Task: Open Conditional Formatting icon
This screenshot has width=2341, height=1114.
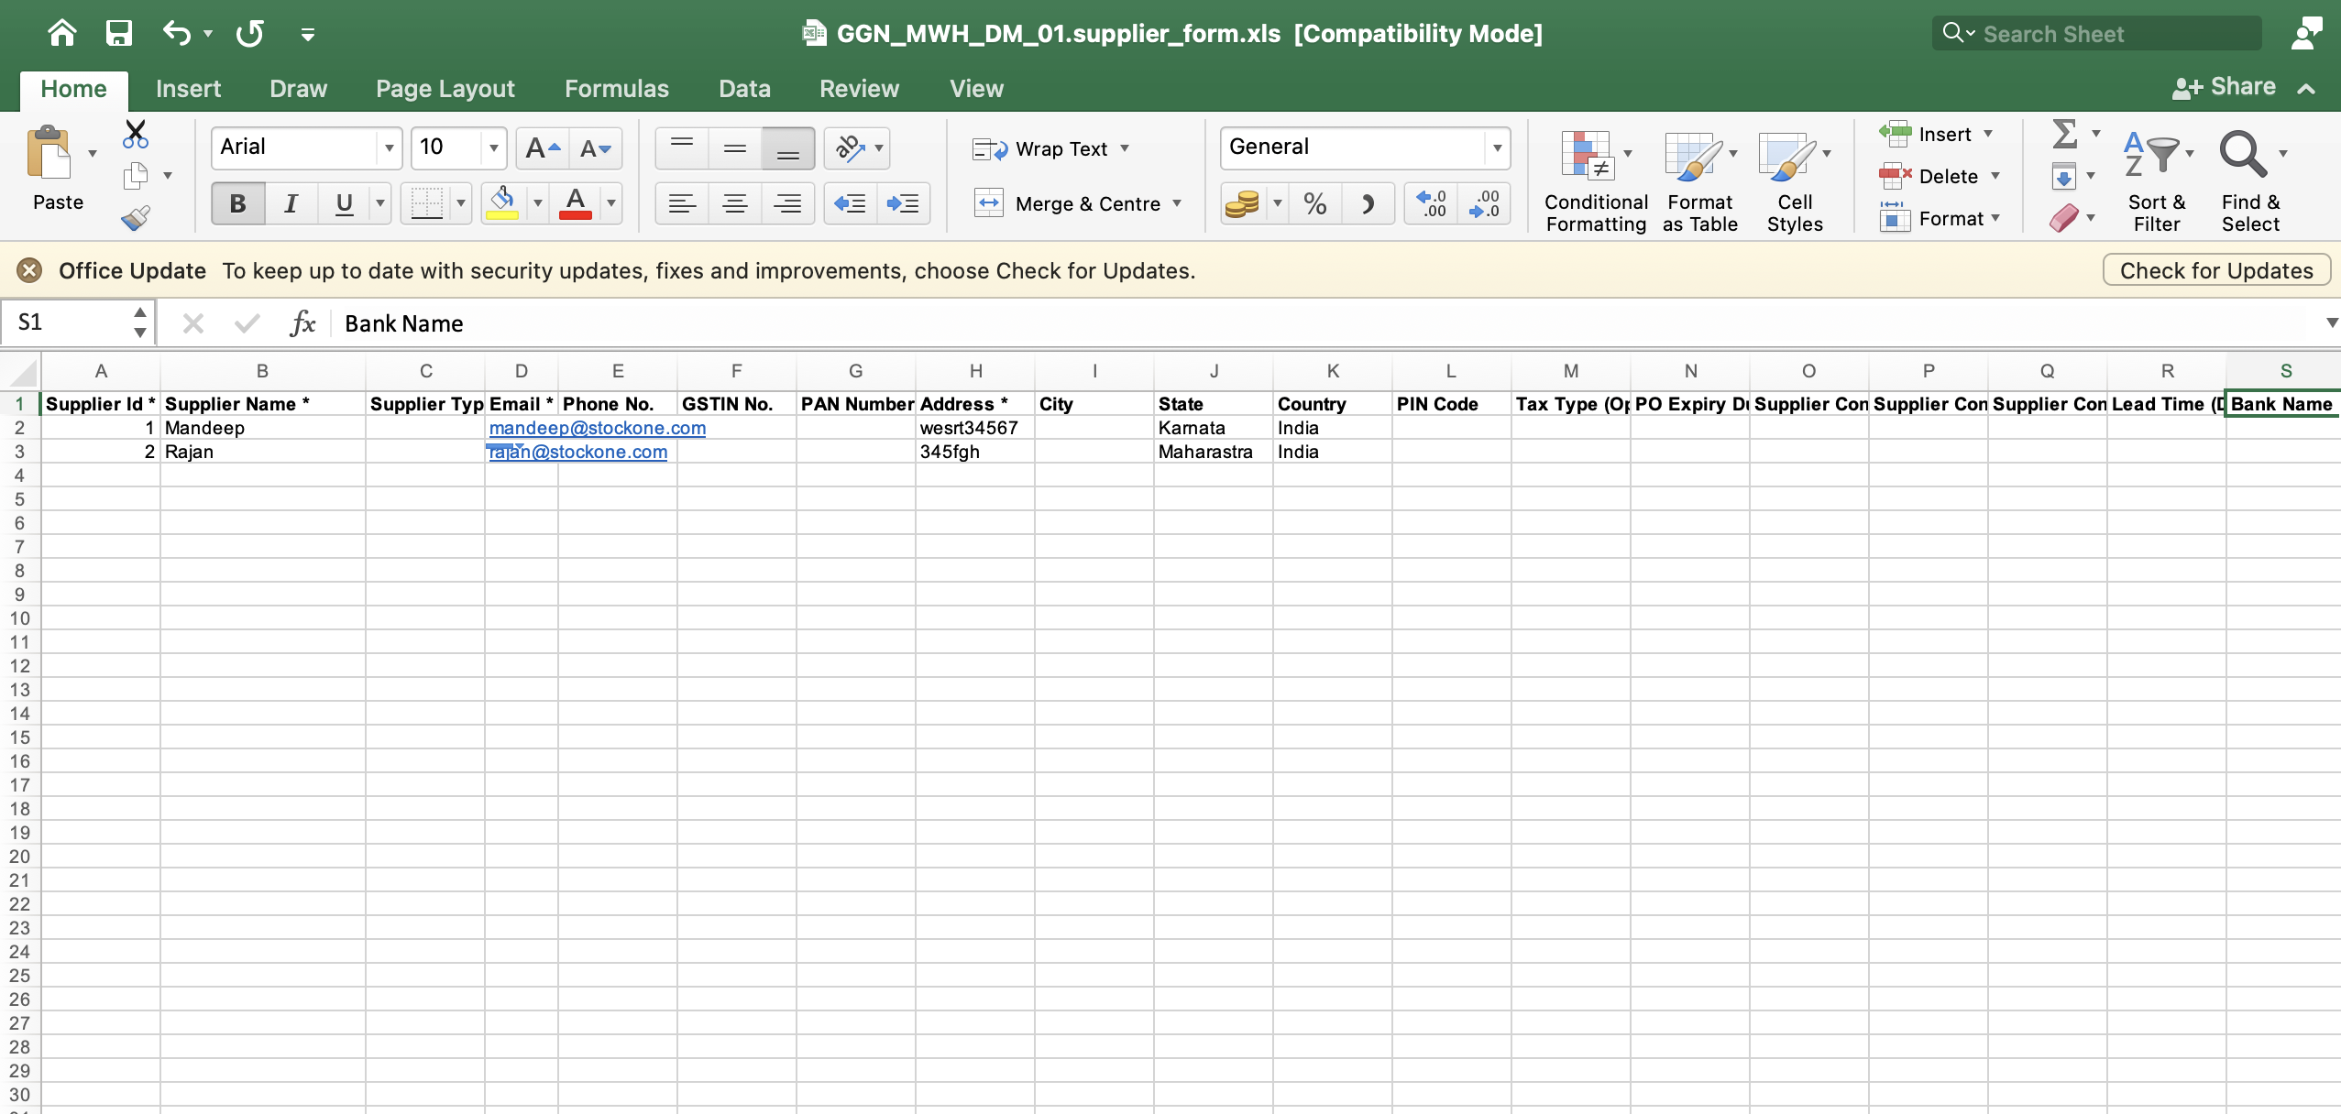Action: pos(1588,154)
